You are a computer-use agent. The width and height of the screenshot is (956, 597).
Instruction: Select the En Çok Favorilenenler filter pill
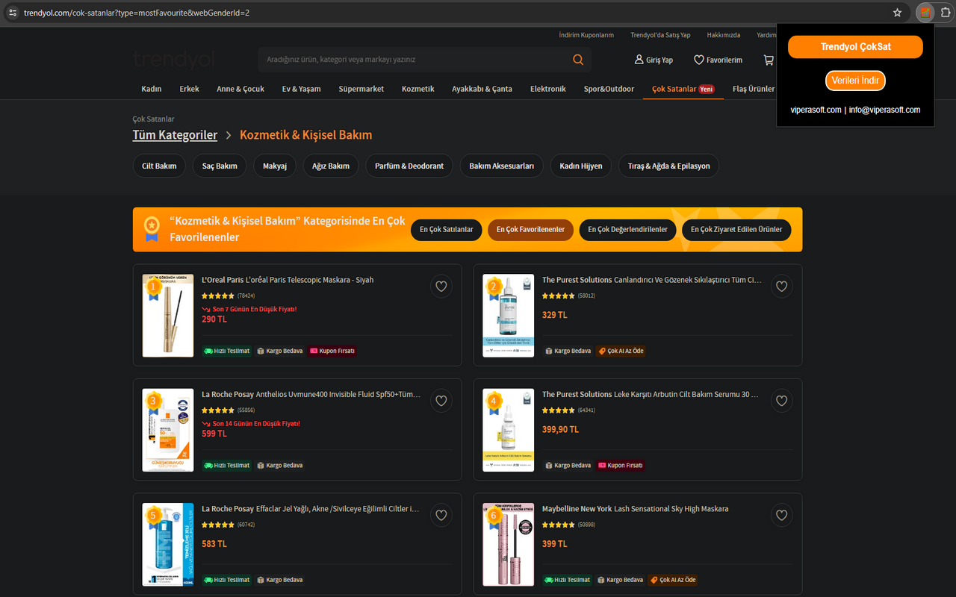(x=530, y=230)
